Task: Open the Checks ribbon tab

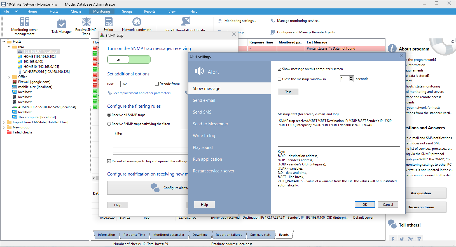Action: click(76, 11)
